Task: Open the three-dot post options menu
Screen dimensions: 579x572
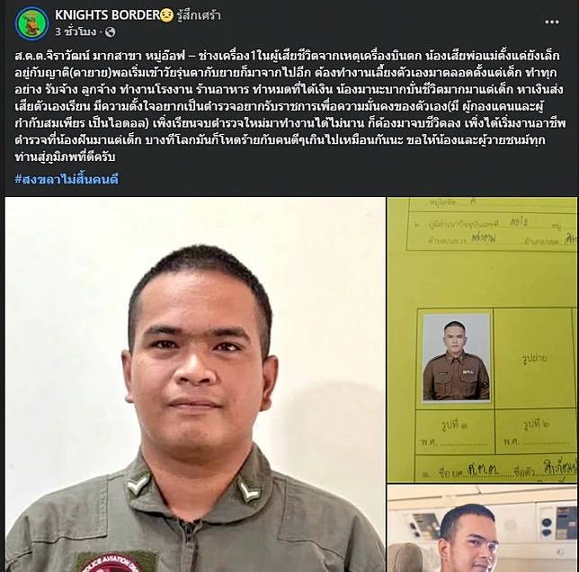Action: (552, 22)
